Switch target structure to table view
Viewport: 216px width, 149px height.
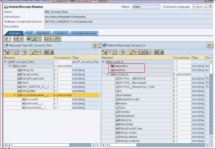click(109, 52)
